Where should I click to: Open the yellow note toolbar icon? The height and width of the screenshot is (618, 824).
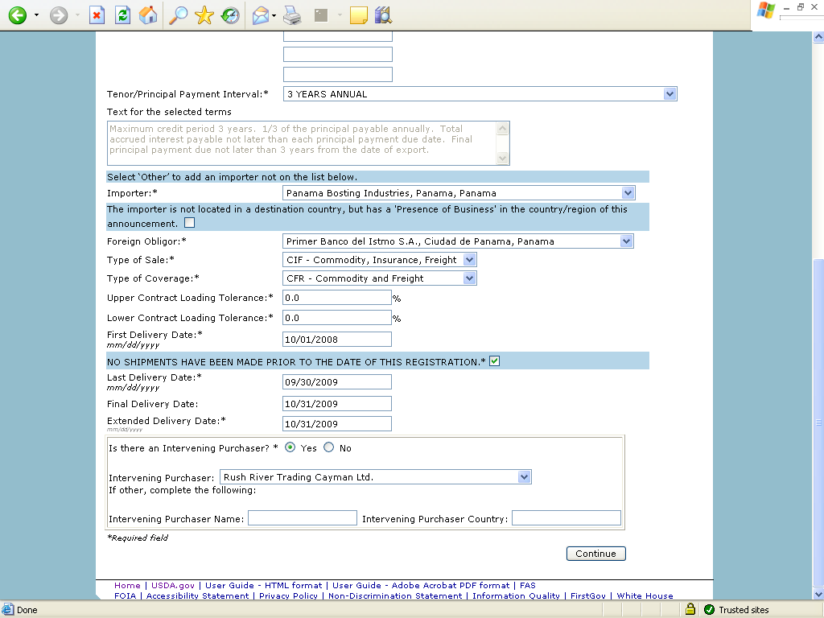pyautogui.click(x=358, y=15)
